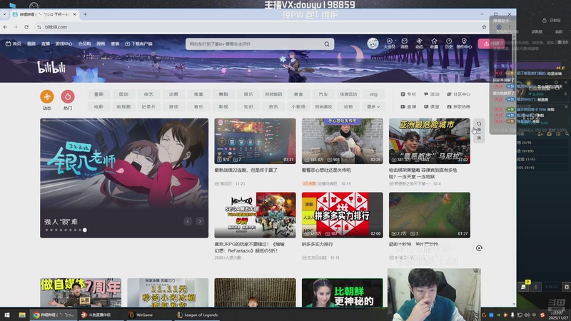Open video titled 最新战绩22连跪
The height and width of the screenshot is (321, 571).
click(x=246, y=170)
